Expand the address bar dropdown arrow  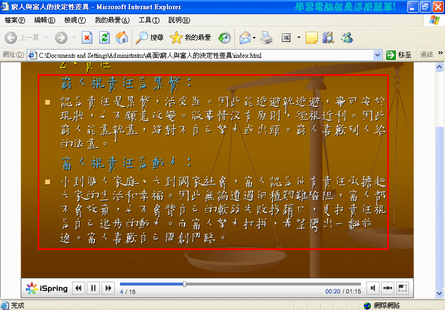(x=377, y=55)
